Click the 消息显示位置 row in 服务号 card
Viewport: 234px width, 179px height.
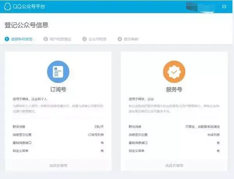coord(174,135)
